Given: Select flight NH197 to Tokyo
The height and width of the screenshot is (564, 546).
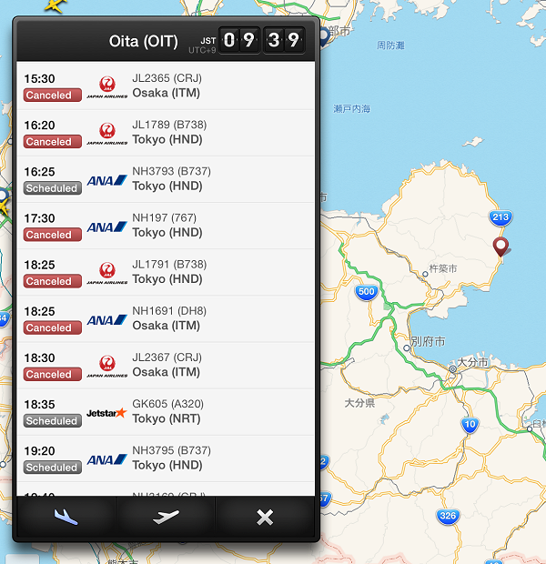Looking at the screenshot, I should pyautogui.click(x=166, y=226).
